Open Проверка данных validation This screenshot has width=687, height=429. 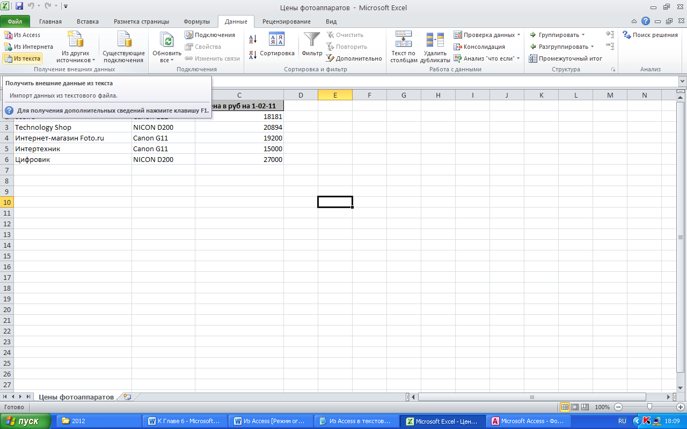pyautogui.click(x=484, y=35)
